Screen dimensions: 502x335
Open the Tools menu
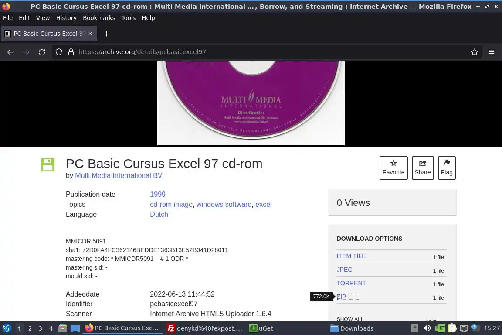[x=129, y=18]
